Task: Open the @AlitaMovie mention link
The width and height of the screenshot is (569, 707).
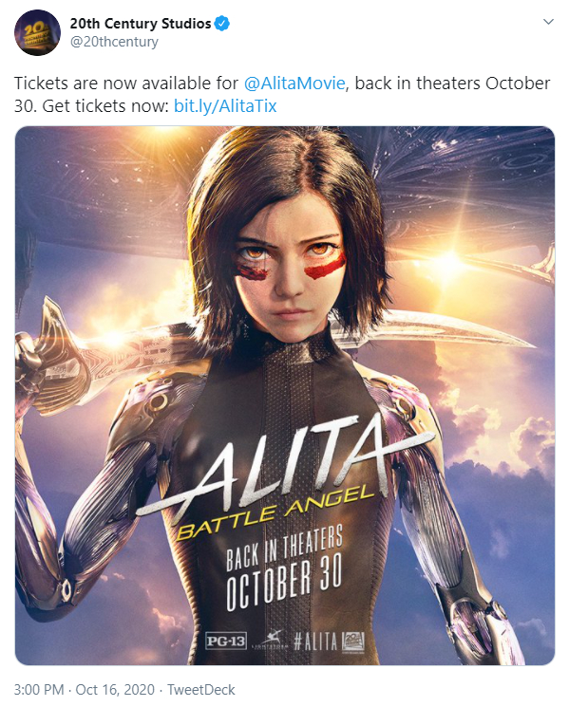Action: tap(294, 84)
